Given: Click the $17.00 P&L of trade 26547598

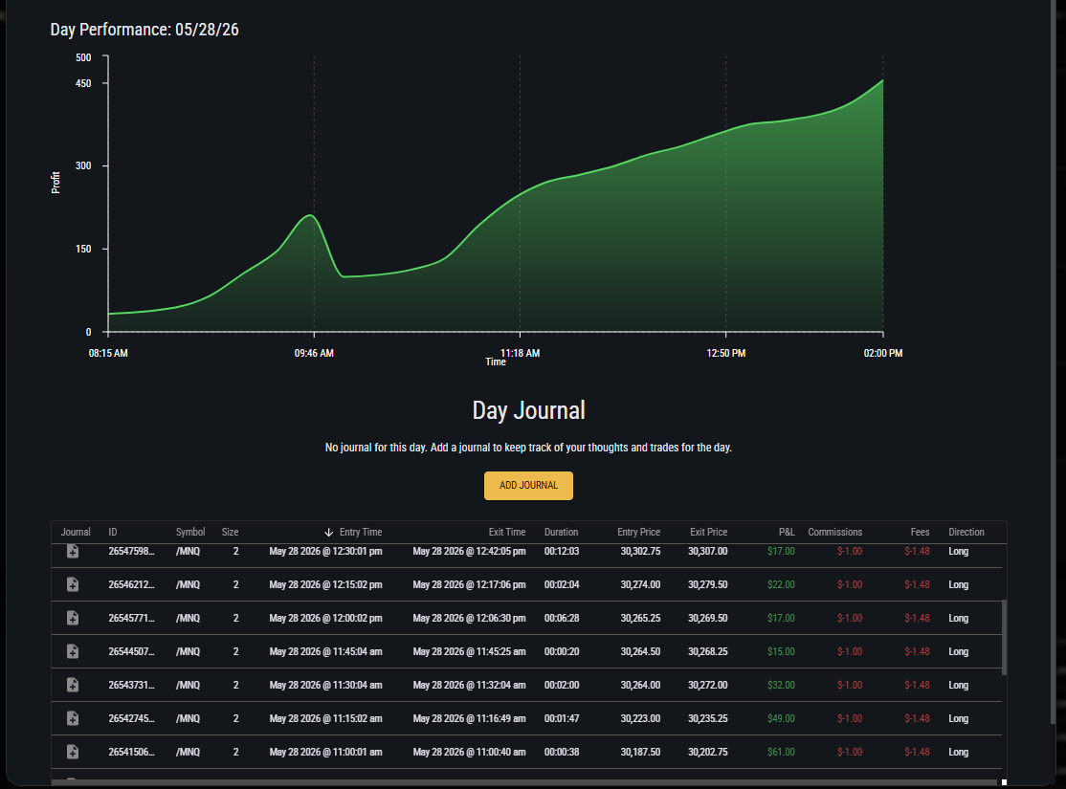Looking at the screenshot, I should tap(781, 551).
